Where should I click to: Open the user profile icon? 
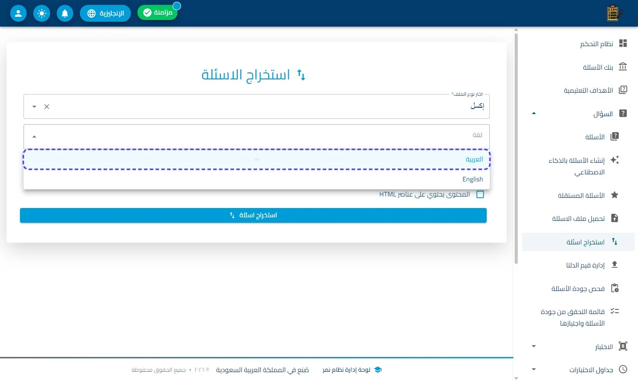click(18, 13)
